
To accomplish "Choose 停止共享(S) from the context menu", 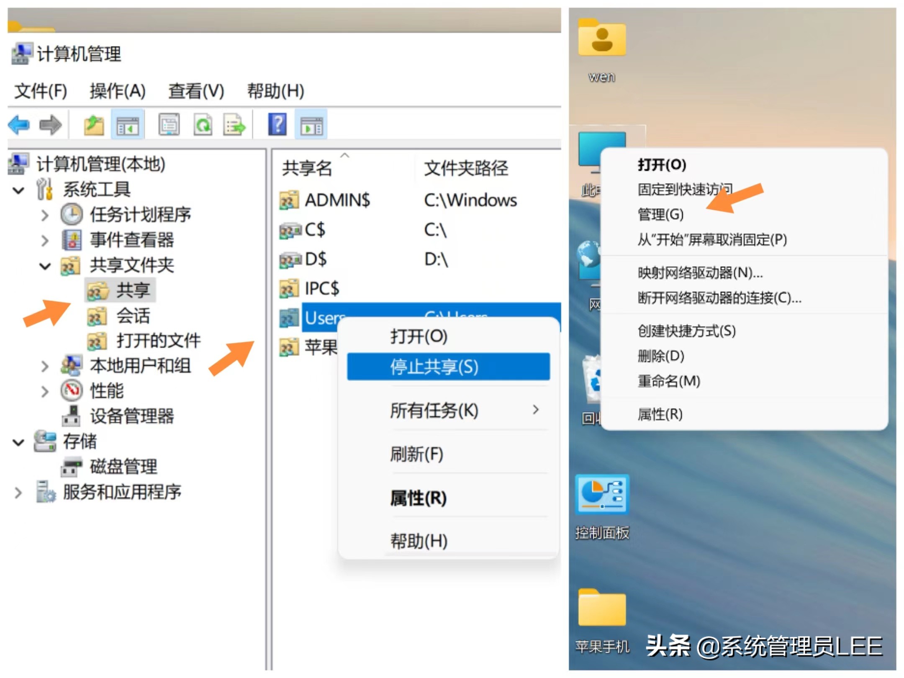I will pos(433,367).
